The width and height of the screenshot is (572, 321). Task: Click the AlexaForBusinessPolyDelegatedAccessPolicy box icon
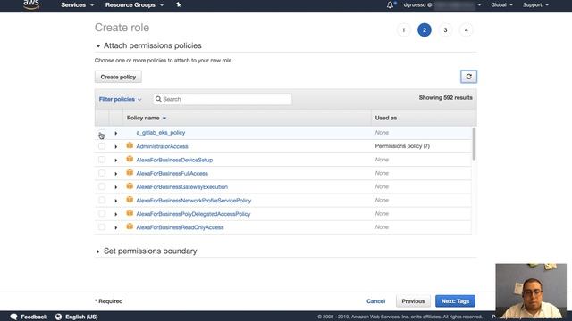[130, 213]
